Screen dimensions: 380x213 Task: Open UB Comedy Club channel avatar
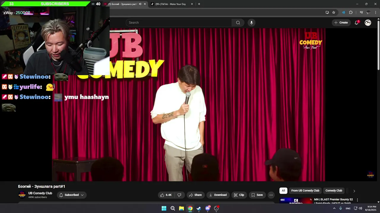[22, 195]
